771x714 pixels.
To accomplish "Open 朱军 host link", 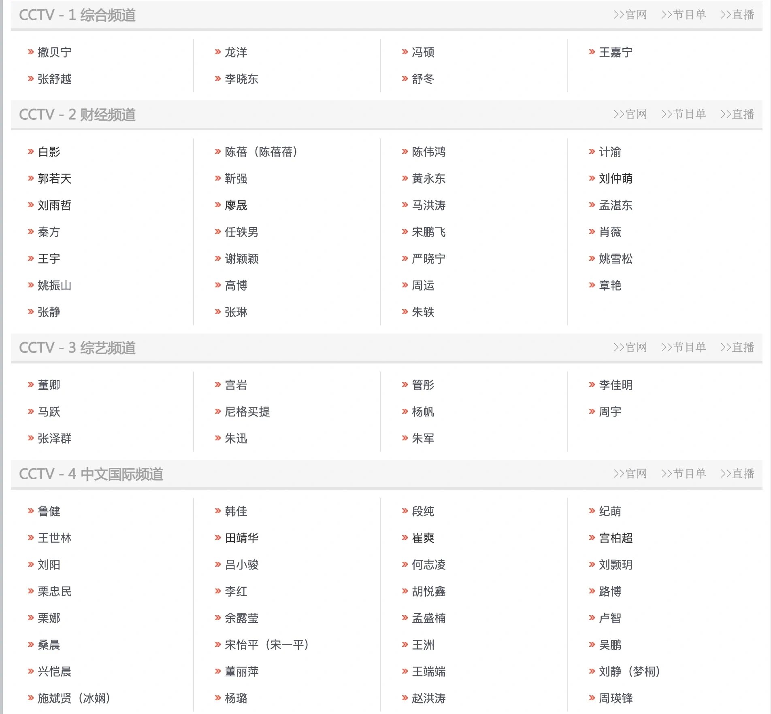I will pyautogui.click(x=423, y=438).
